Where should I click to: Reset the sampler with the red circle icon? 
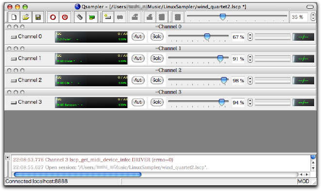pos(53,17)
